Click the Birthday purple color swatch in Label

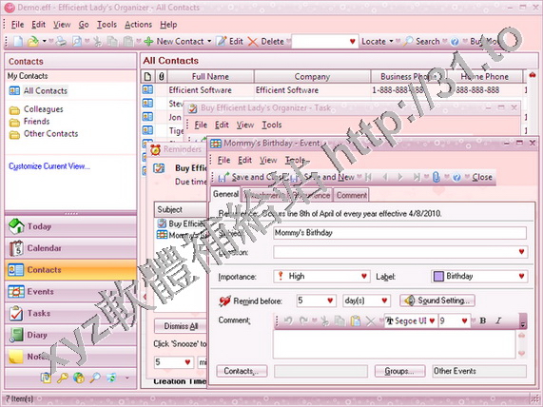coord(438,277)
